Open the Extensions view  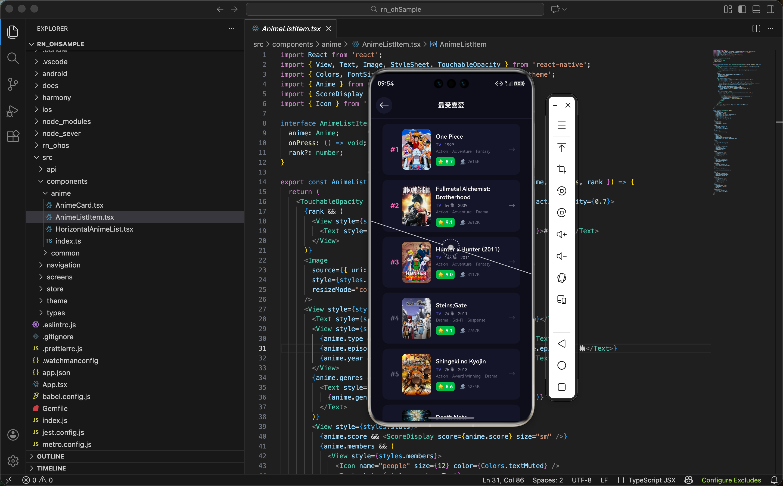(13, 136)
